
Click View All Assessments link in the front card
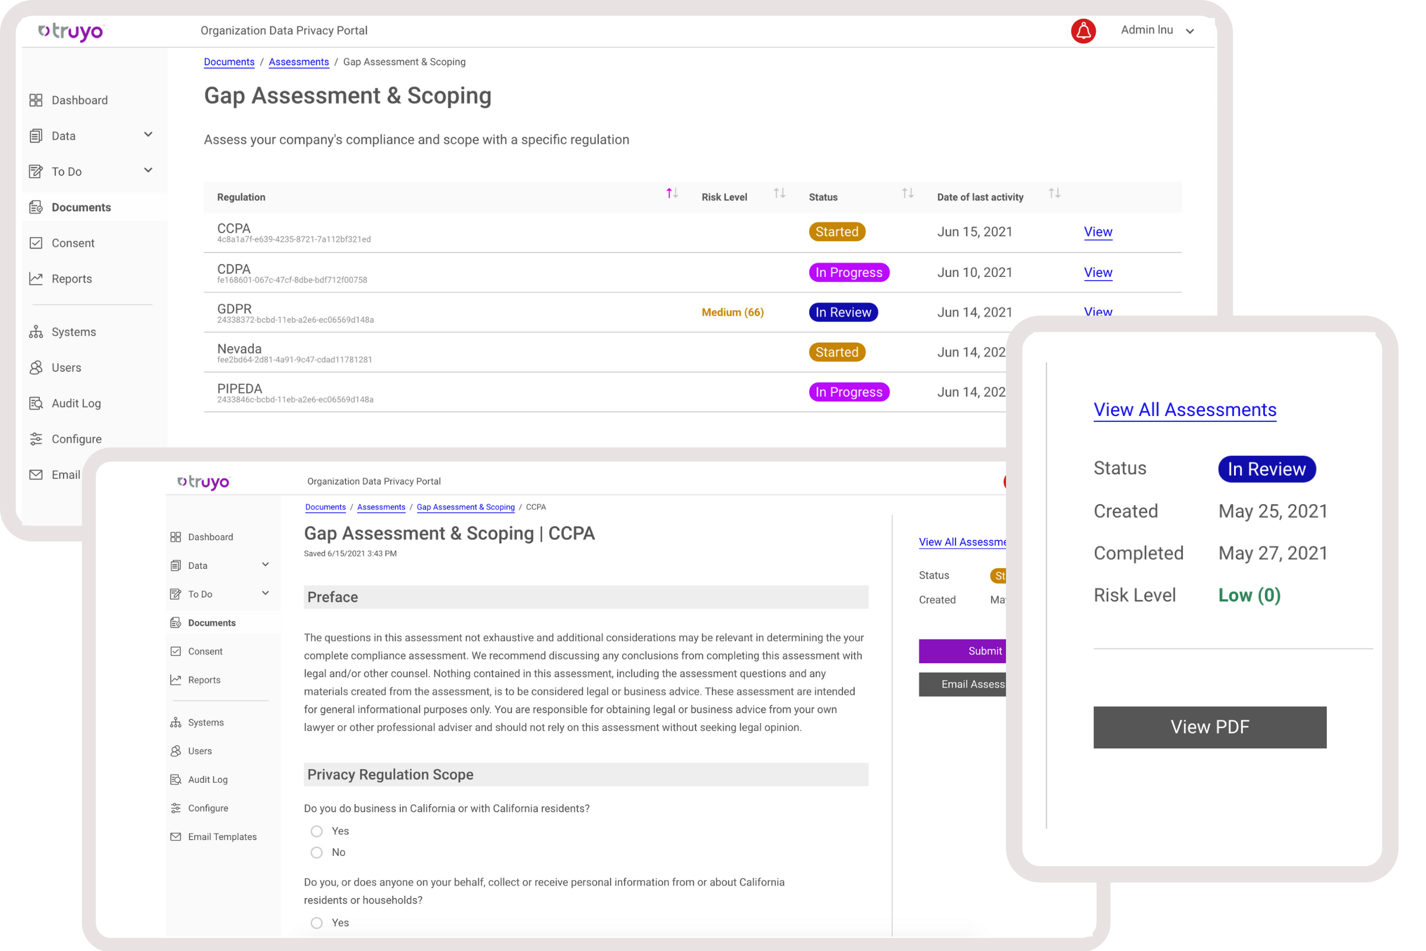(1185, 410)
